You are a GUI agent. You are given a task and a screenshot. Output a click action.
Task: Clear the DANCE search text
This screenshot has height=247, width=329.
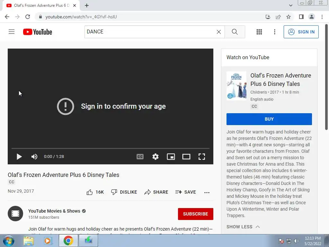[218, 32]
